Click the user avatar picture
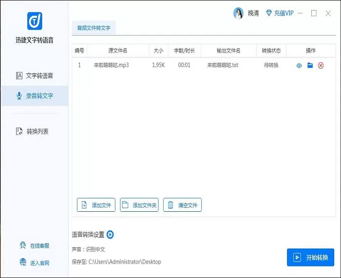The height and width of the screenshot is (278, 341). [x=238, y=13]
